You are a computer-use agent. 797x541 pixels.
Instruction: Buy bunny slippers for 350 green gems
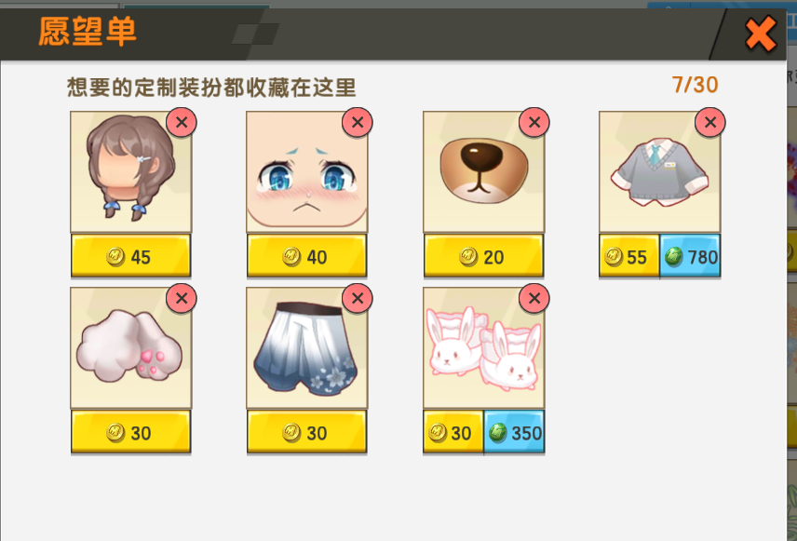point(514,432)
